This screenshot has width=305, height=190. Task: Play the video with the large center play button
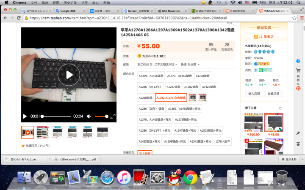[69, 75]
